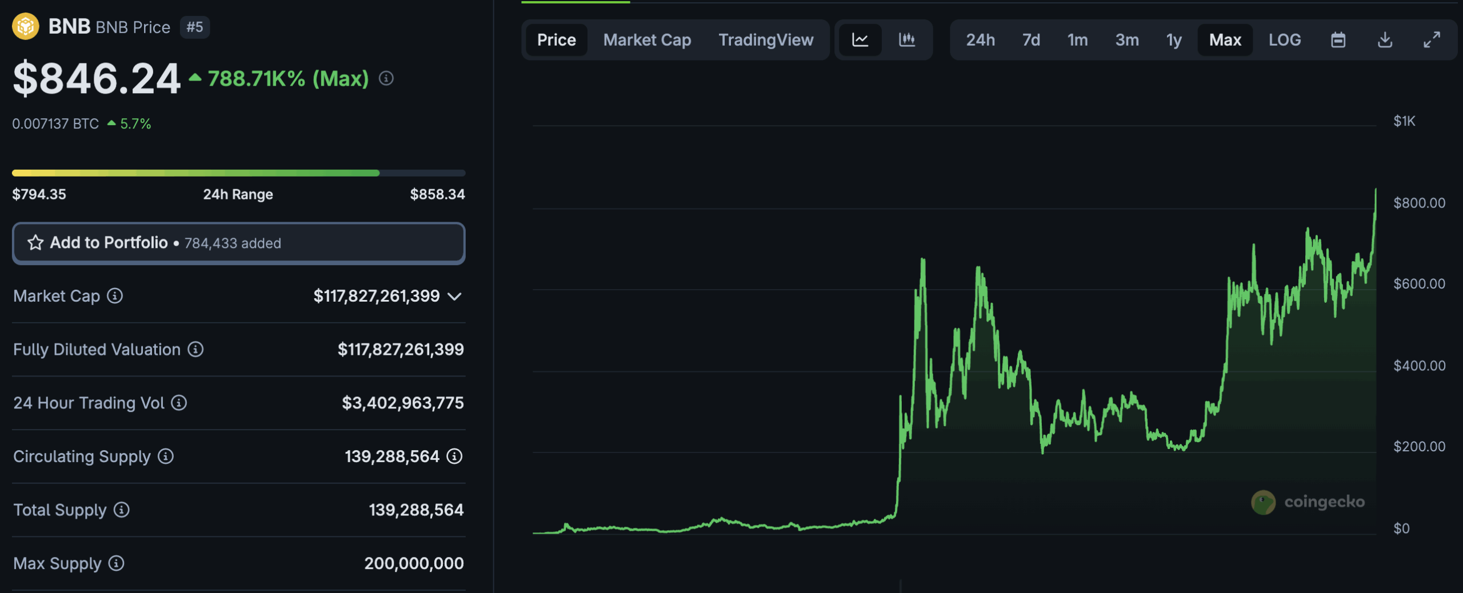The height and width of the screenshot is (593, 1463).
Task: Open the TradingView chart tab
Action: point(766,40)
